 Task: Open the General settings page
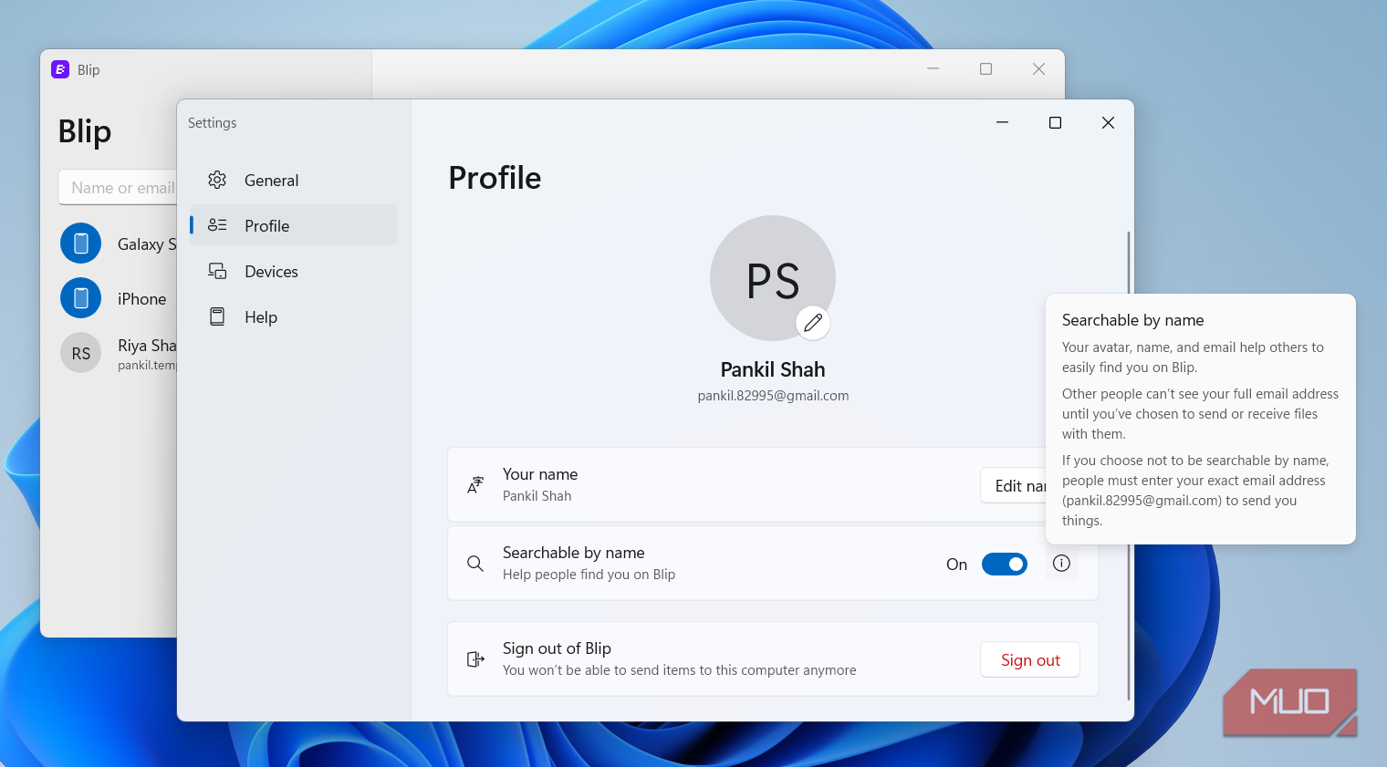pyautogui.click(x=294, y=180)
